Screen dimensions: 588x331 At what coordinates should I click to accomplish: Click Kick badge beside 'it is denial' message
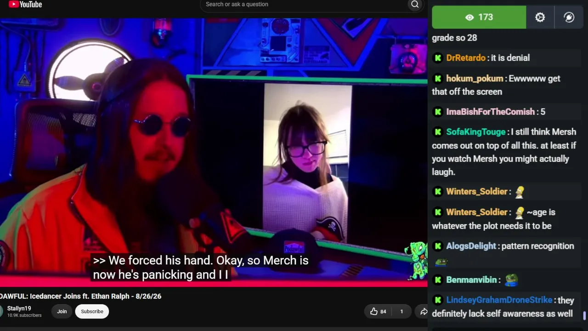[x=438, y=58]
